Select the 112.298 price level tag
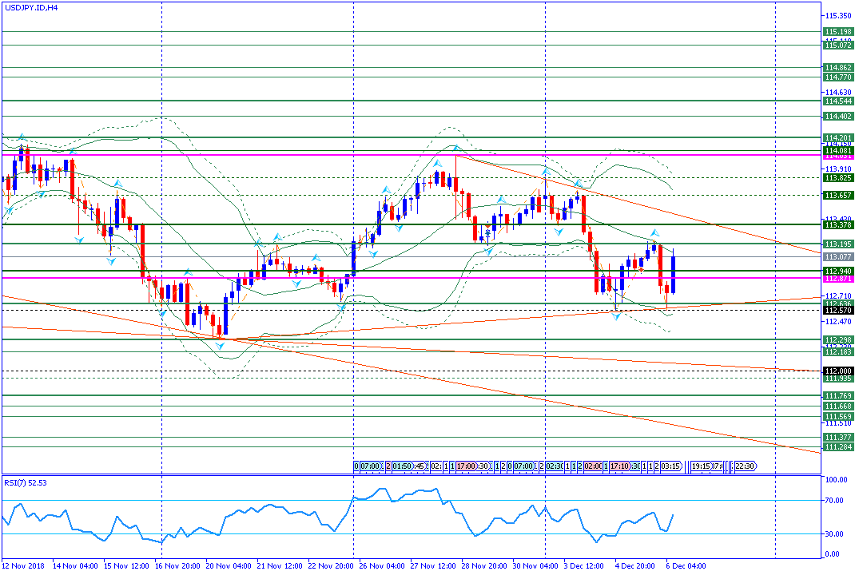 pyautogui.click(x=838, y=339)
